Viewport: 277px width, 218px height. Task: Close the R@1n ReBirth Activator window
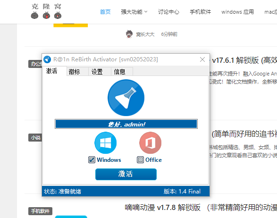202,59
